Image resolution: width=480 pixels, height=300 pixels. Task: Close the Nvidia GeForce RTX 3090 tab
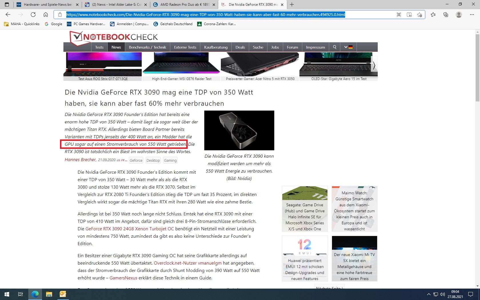click(x=282, y=5)
